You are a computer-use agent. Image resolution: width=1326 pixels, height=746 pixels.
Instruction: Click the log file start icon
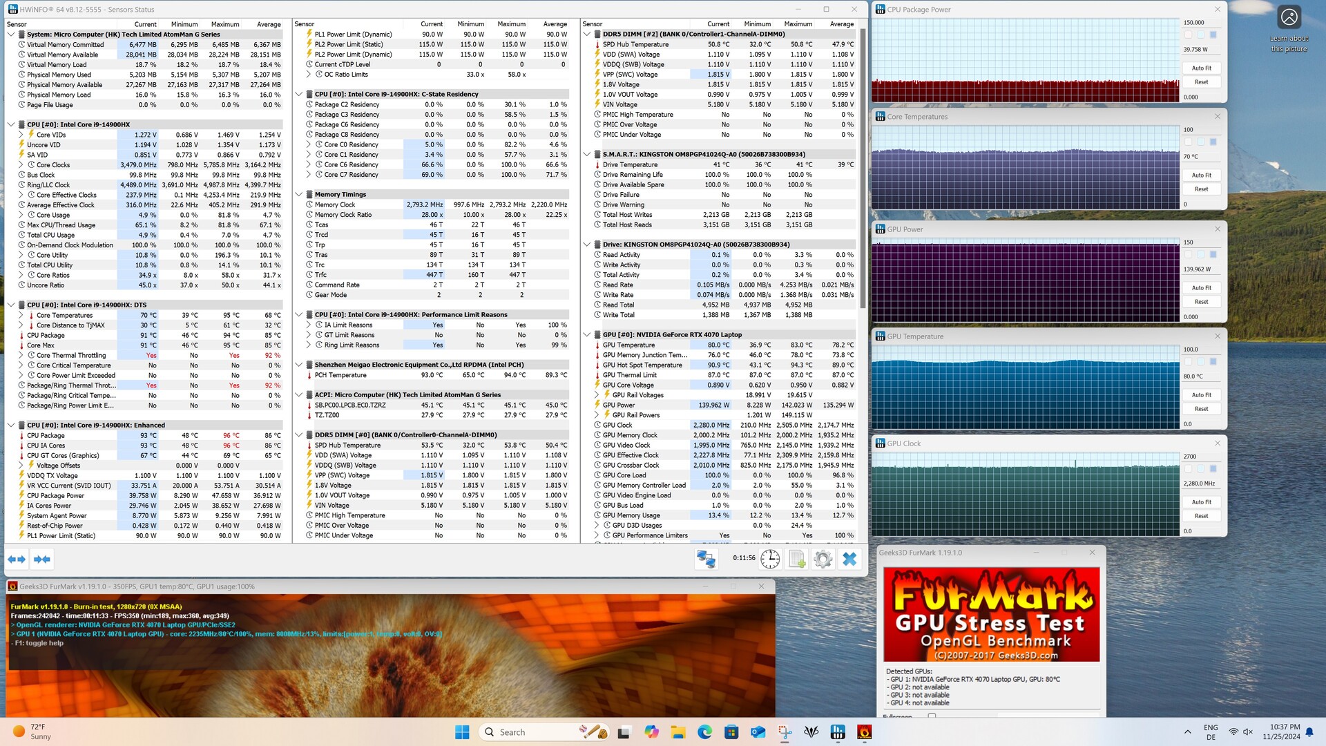coord(797,559)
